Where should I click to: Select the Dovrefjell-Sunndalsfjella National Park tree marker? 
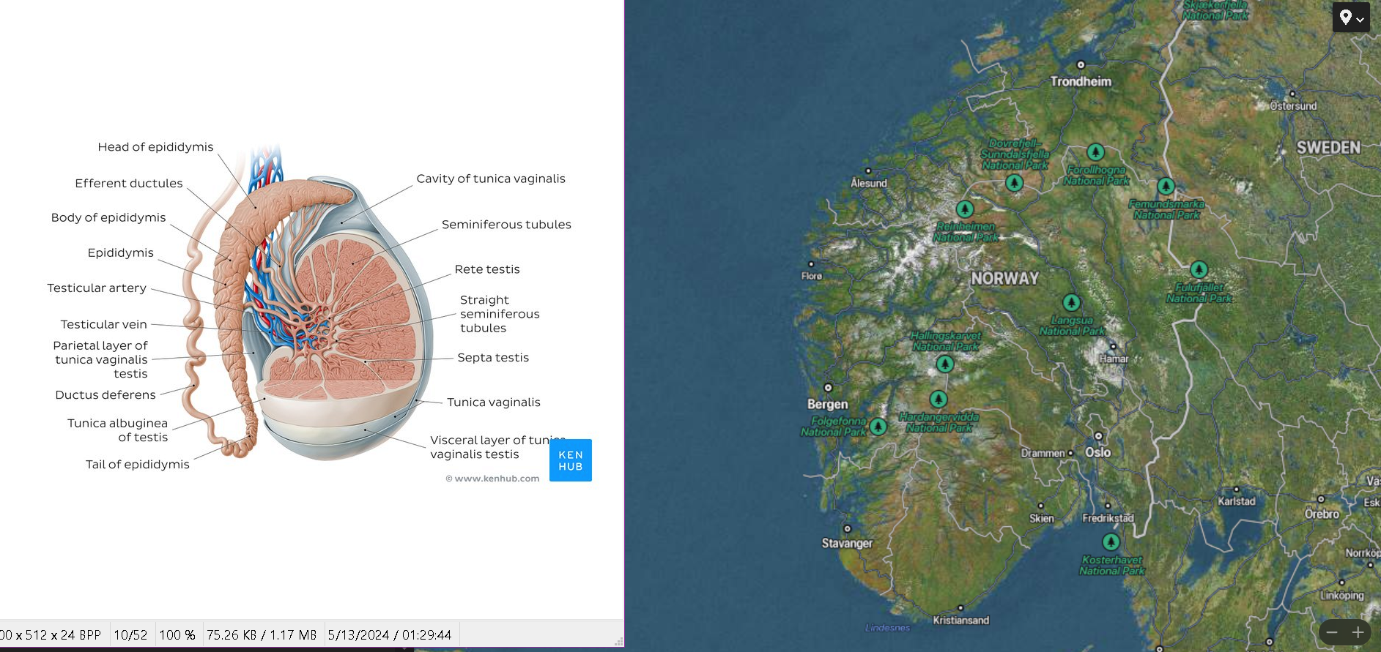pyautogui.click(x=1014, y=183)
